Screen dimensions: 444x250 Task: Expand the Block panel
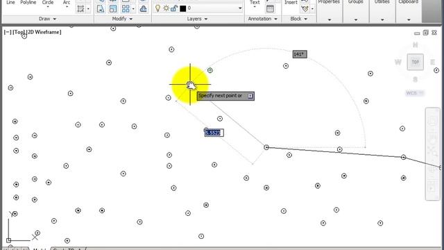[299, 19]
